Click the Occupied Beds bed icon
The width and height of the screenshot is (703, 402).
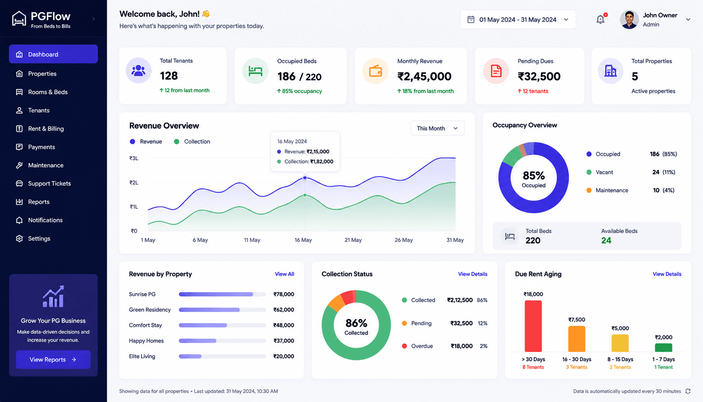tap(256, 71)
